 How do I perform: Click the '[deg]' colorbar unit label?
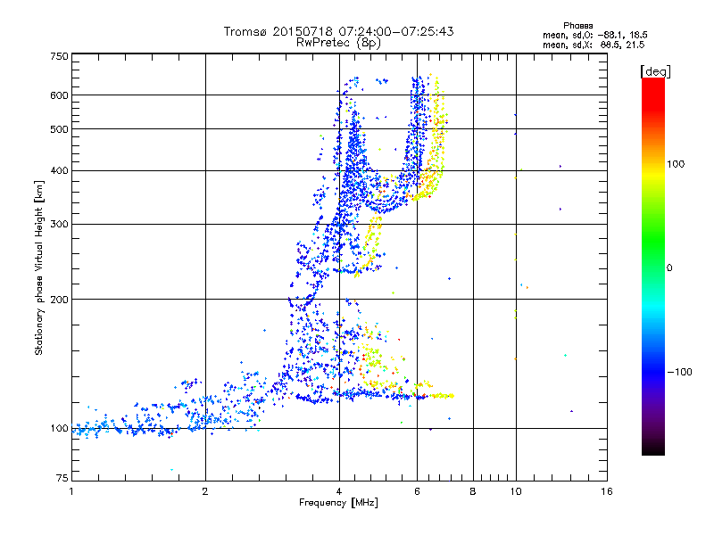pos(655,71)
